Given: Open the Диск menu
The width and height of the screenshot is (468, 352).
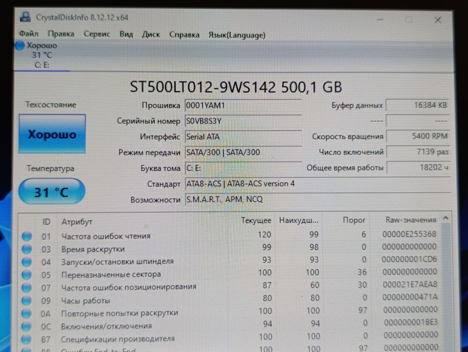Looking at the screenshot, I should click(151, 35).
